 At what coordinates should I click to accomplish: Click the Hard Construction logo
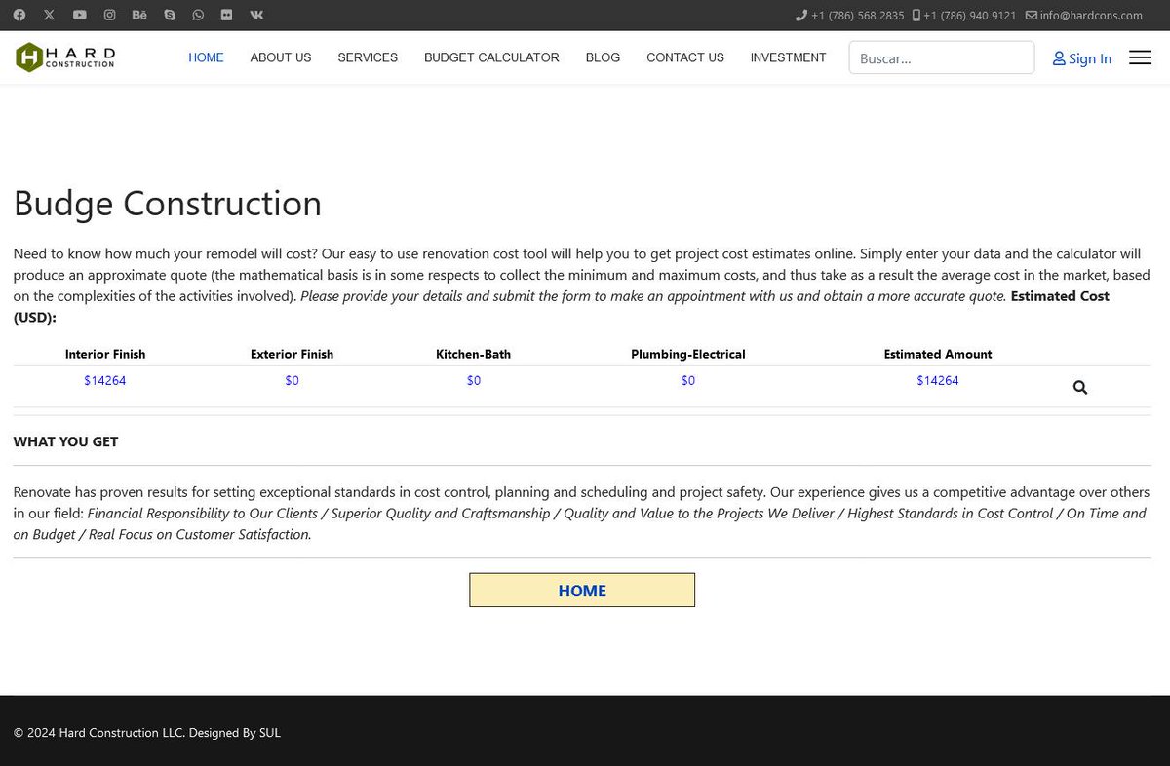[65, 57]
